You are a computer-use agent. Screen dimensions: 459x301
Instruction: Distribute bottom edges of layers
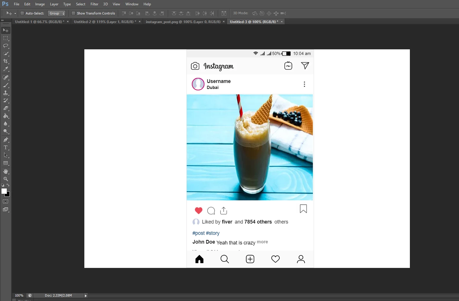[188, 13]
